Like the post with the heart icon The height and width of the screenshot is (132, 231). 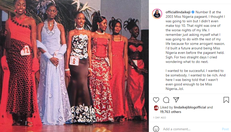point(156,100)
